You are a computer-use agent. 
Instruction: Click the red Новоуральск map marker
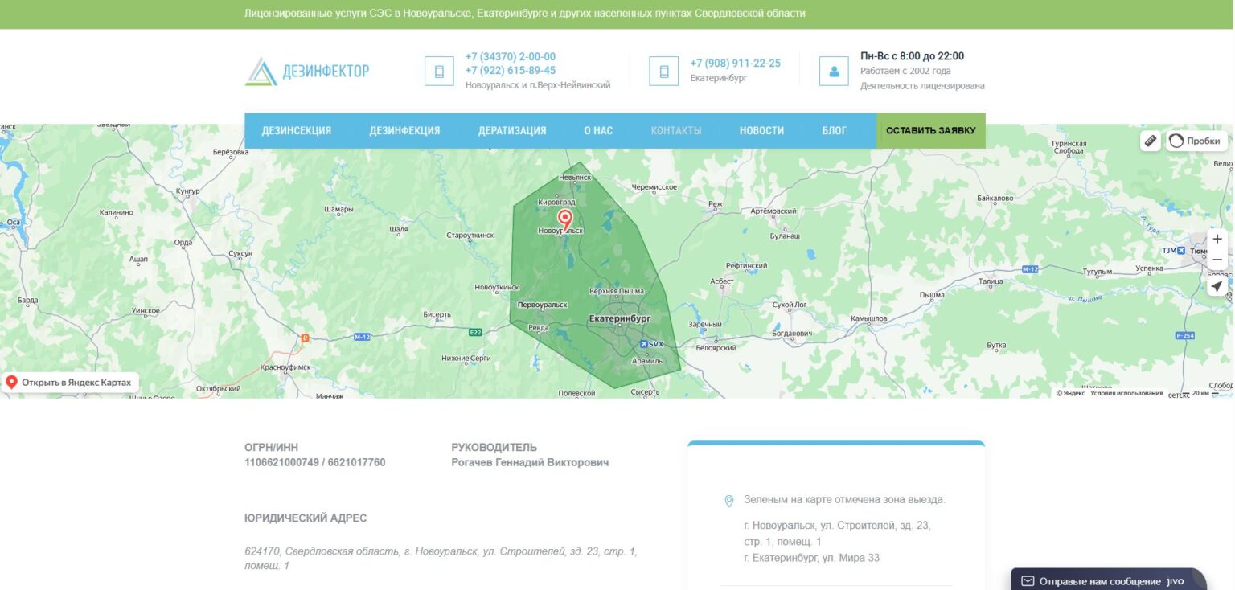point(565,219)
